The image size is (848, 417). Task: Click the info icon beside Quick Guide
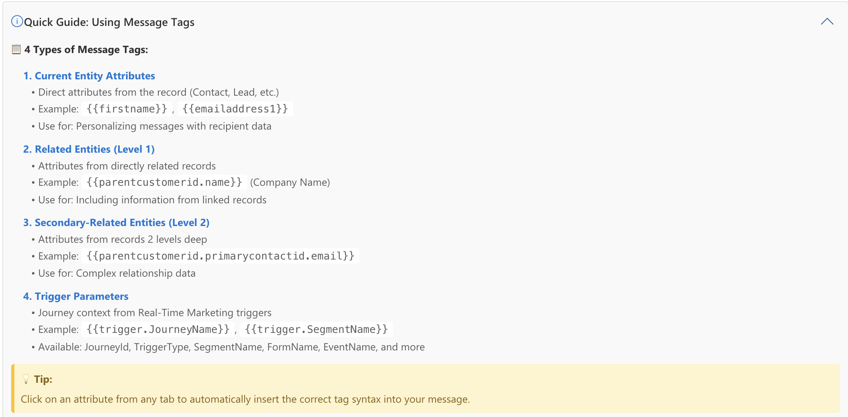[x=17, y=22]
